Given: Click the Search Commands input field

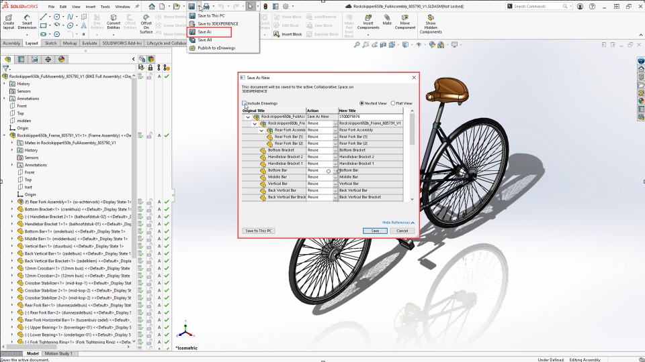Looking at the screenshot, I should click(538, 6).
